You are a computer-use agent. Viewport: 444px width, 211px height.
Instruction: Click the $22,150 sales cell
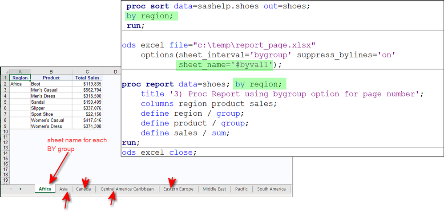click(87, 114)
